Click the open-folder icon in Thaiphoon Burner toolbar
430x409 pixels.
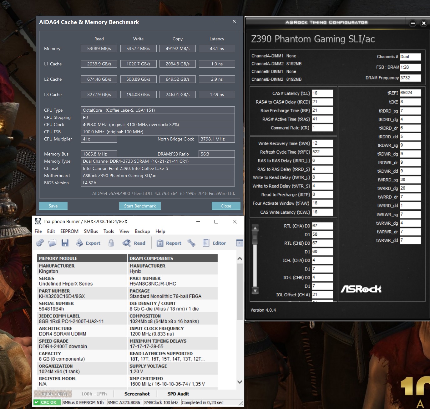[52, 243]
